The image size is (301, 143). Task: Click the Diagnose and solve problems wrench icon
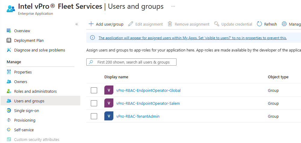(x=9, y=50)
